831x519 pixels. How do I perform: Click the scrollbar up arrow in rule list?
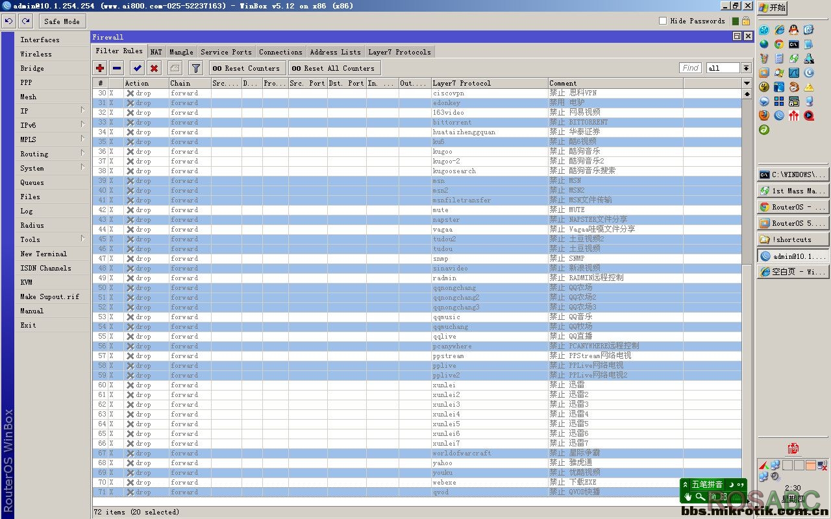click(x=747, y=93)
